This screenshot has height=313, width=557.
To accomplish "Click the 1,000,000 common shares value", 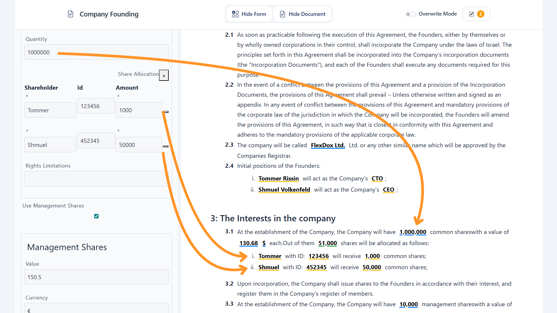I will click(413, 232).
